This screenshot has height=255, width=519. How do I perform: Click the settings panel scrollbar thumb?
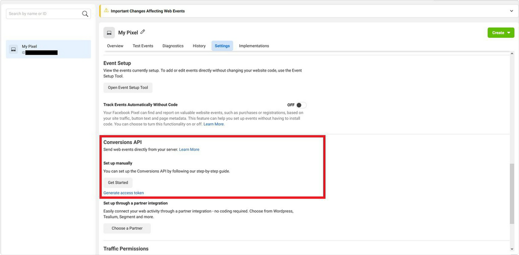point(512,193)
